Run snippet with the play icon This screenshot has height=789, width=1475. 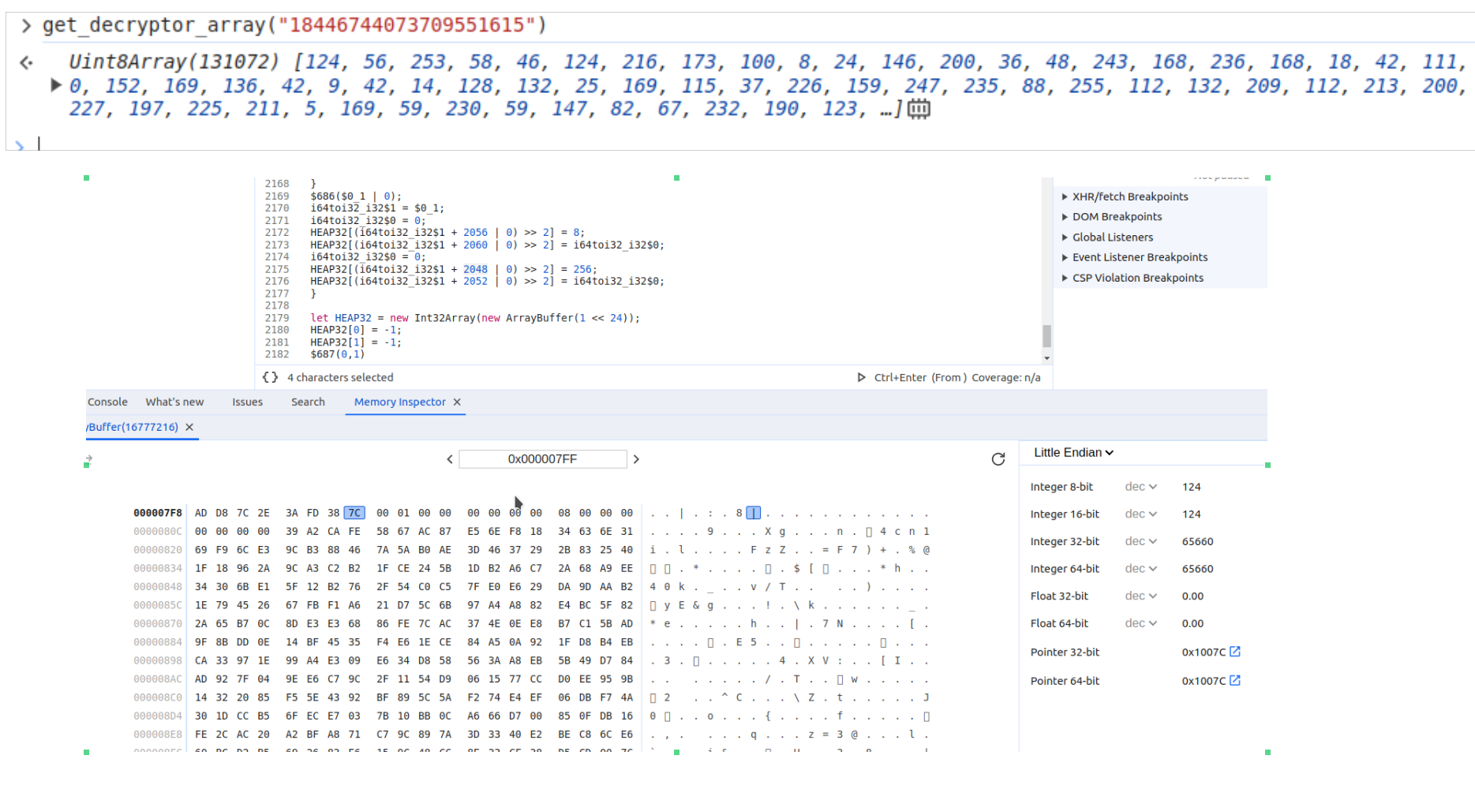[861, 377]
